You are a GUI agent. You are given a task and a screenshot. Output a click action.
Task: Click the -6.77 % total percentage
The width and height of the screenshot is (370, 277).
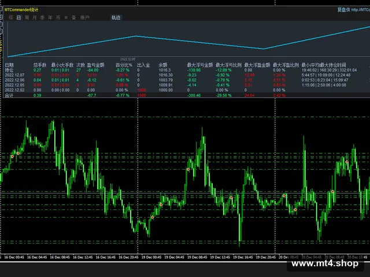tap(123, 95)
